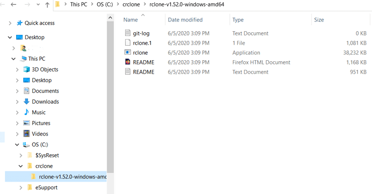Select the rclone application name

(x=140, y=53)
